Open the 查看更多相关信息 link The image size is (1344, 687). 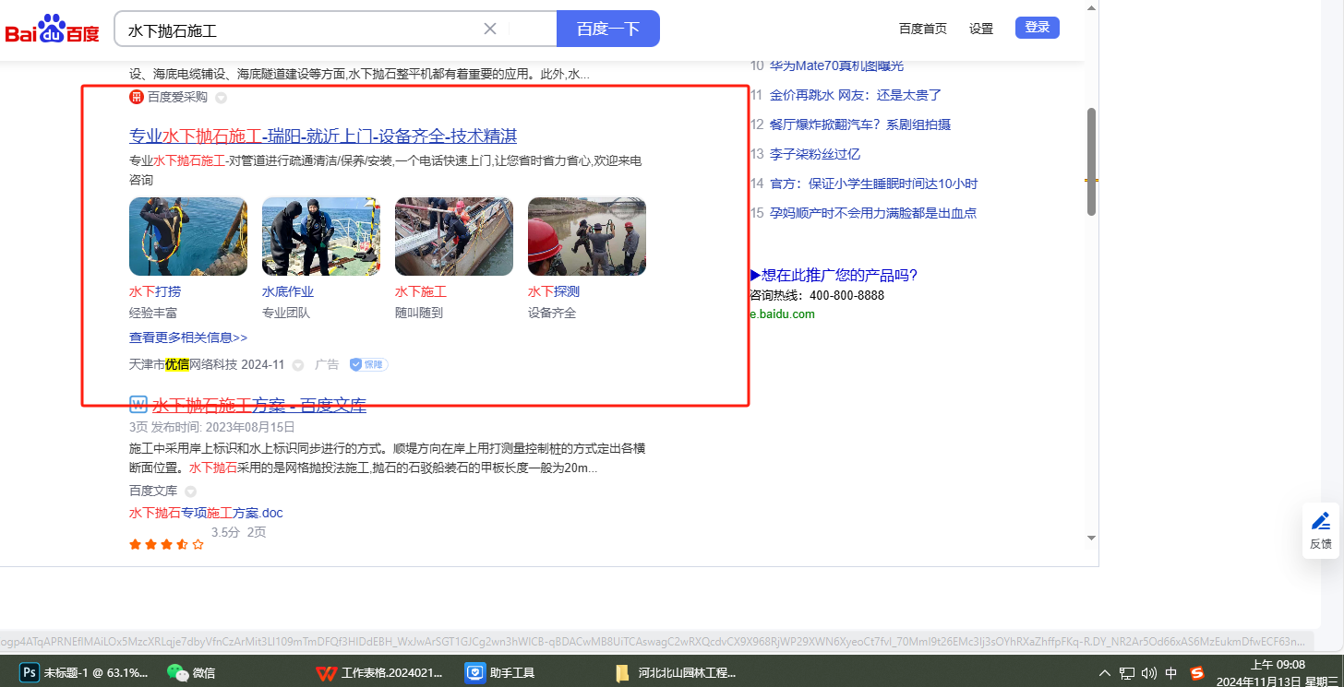pos(188,338)
